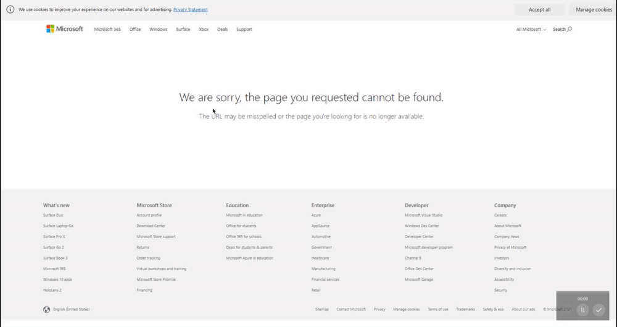Open Microsoft Store Promise link
Viewport: 617px width, 327px height.
click(x=156, y=279)
